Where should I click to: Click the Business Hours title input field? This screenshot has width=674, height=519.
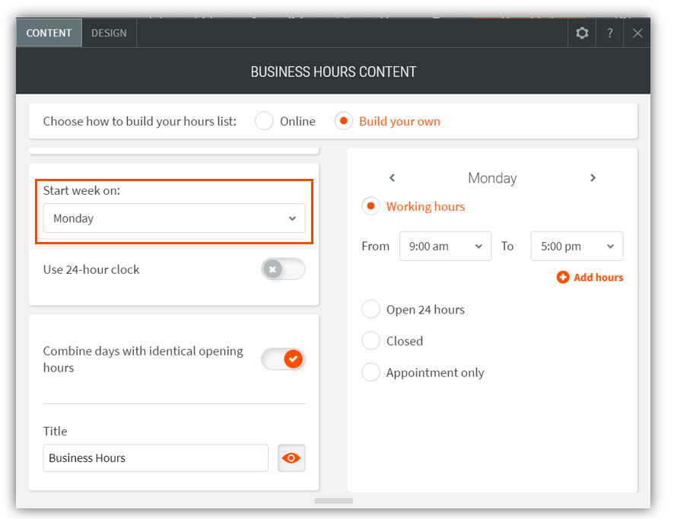pos(156,458)
